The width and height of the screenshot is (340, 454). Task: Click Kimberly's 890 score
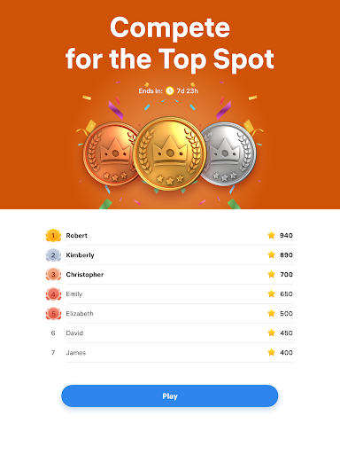[x=286, y=255]
